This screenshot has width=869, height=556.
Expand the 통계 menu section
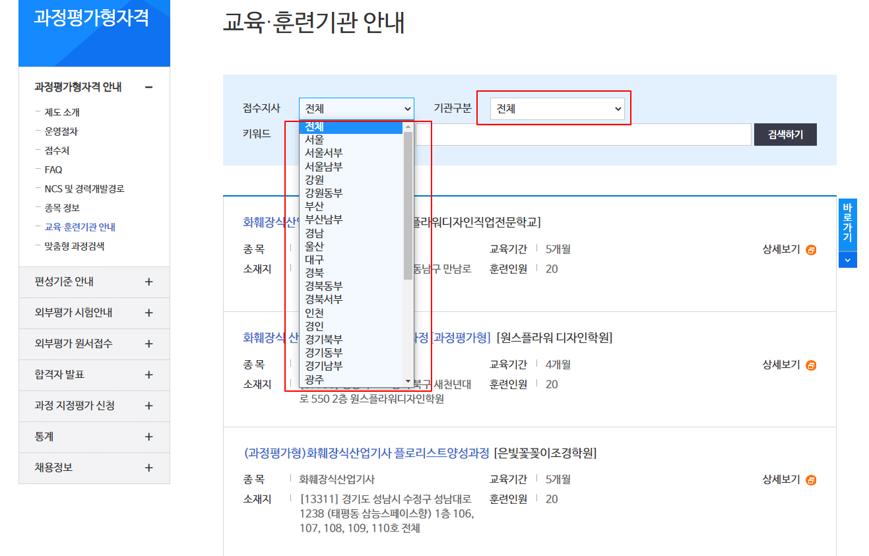tap(94, 437)
